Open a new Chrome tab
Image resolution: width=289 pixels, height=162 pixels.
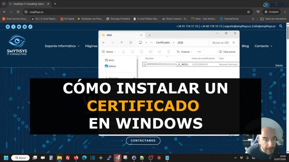pyautogui.click(x=55, y=4)
